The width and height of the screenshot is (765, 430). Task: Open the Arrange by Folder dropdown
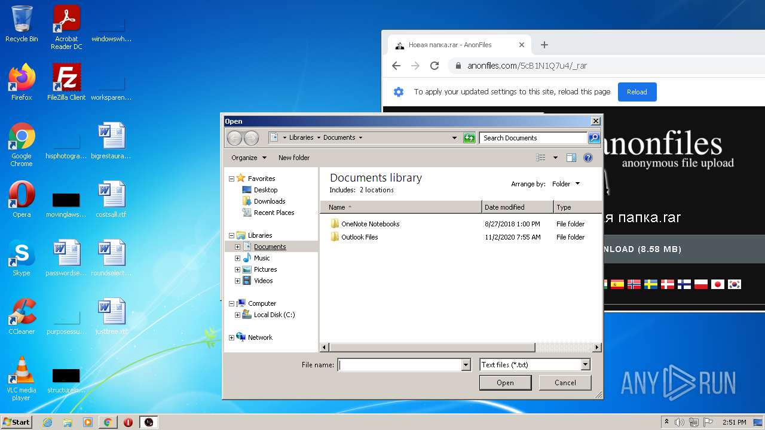pos(566,184)
